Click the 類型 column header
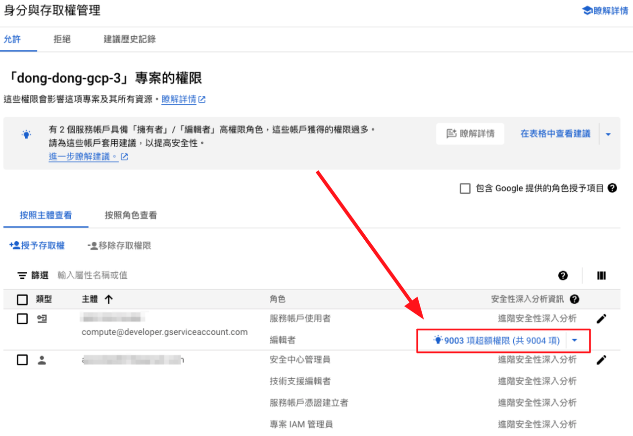Image resolution: width=633 pixels, height=436 pixels. pos(44,299)
